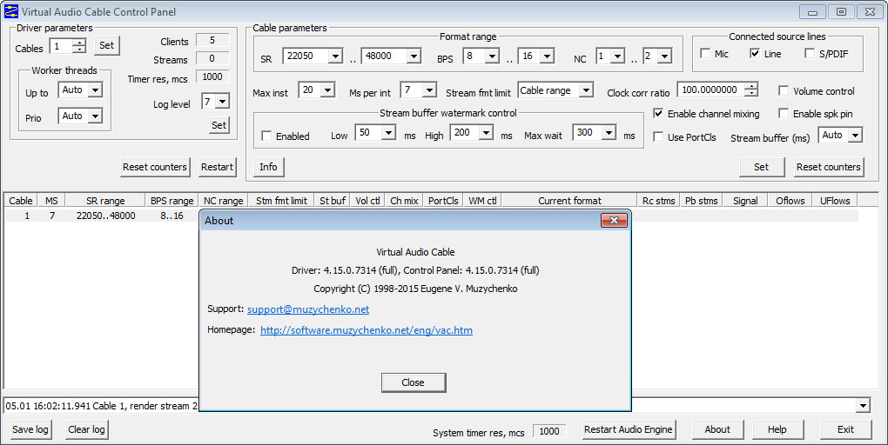
Task: Decrement the Cables count spinner down arrow
Action: click(x=80, y=50)
